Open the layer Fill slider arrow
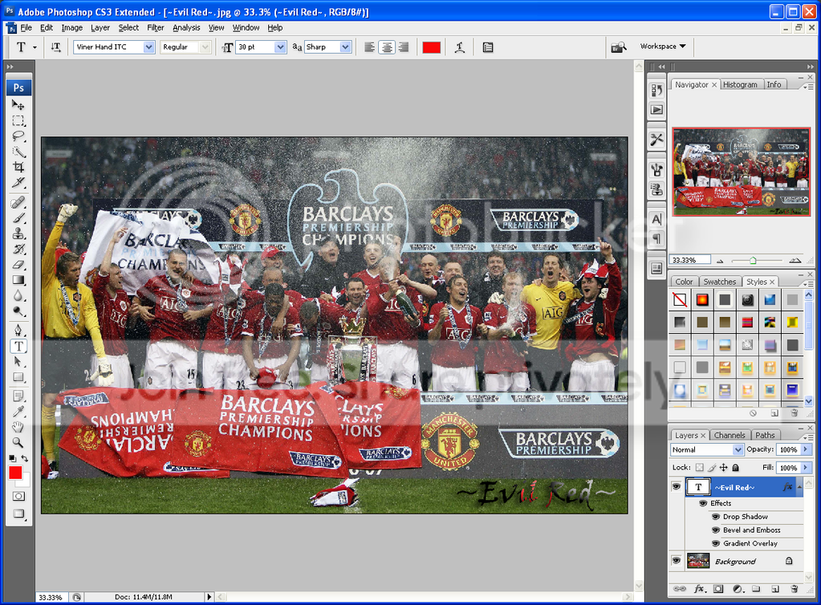This screenshot has width=821, height=605. (805, 467)
